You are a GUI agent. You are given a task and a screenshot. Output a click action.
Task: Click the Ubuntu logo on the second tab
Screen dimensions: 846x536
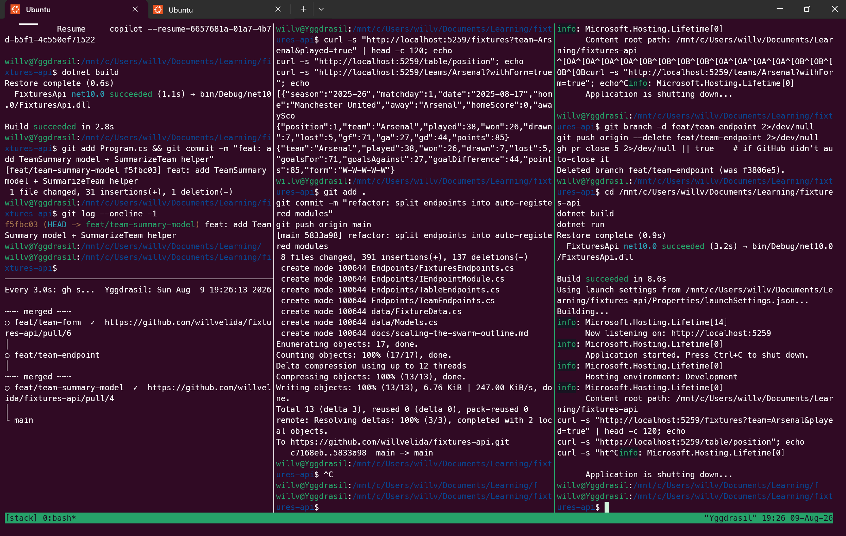tap(158, 10)
